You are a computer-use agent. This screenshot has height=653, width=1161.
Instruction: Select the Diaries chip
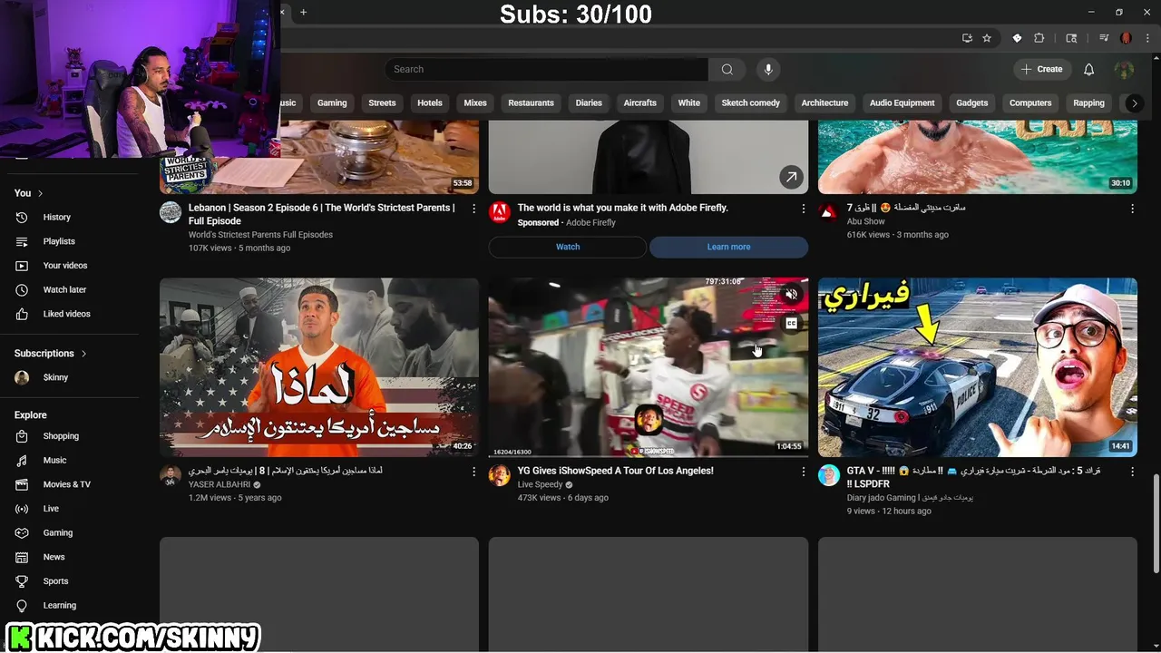click(x=589, y=103)
